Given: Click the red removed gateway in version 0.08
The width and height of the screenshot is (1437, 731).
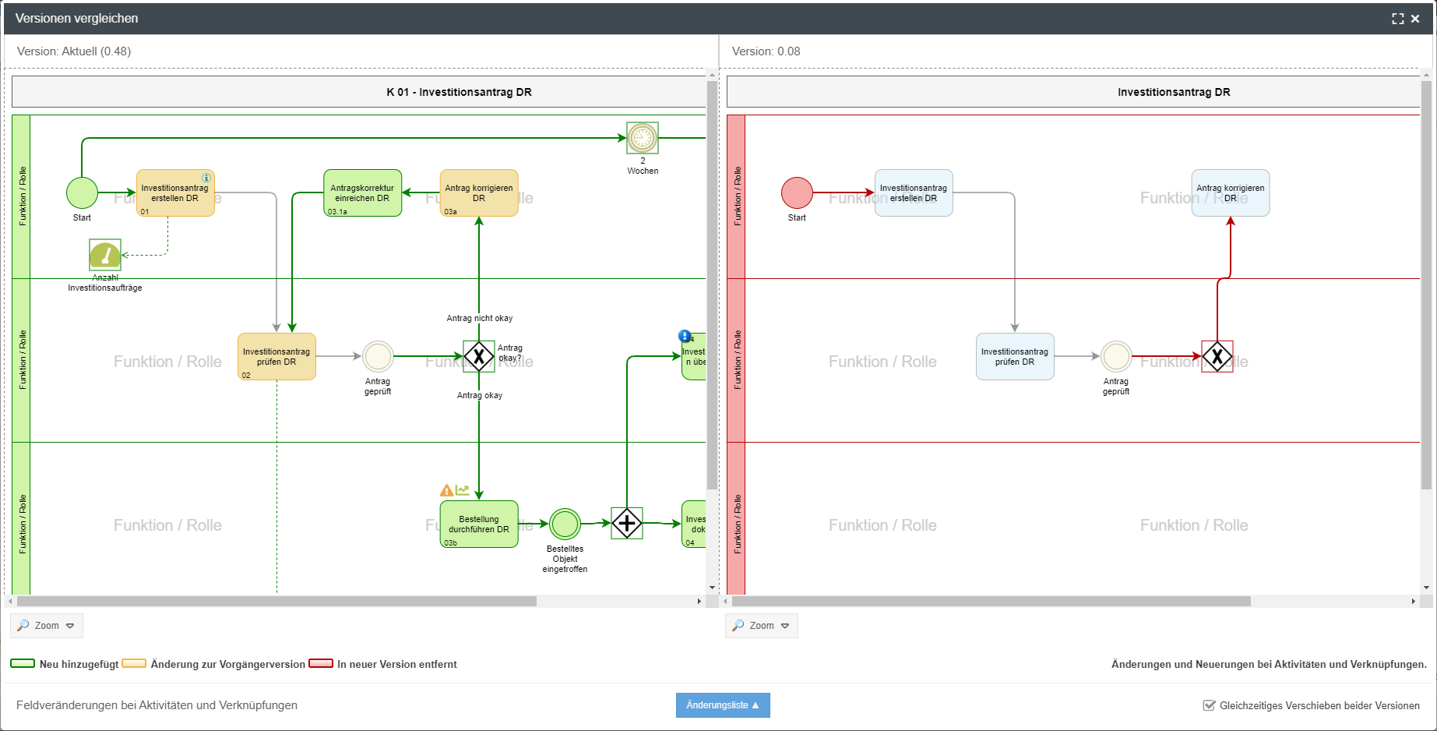Looking at the screenshot, I should pos(1217,356).
